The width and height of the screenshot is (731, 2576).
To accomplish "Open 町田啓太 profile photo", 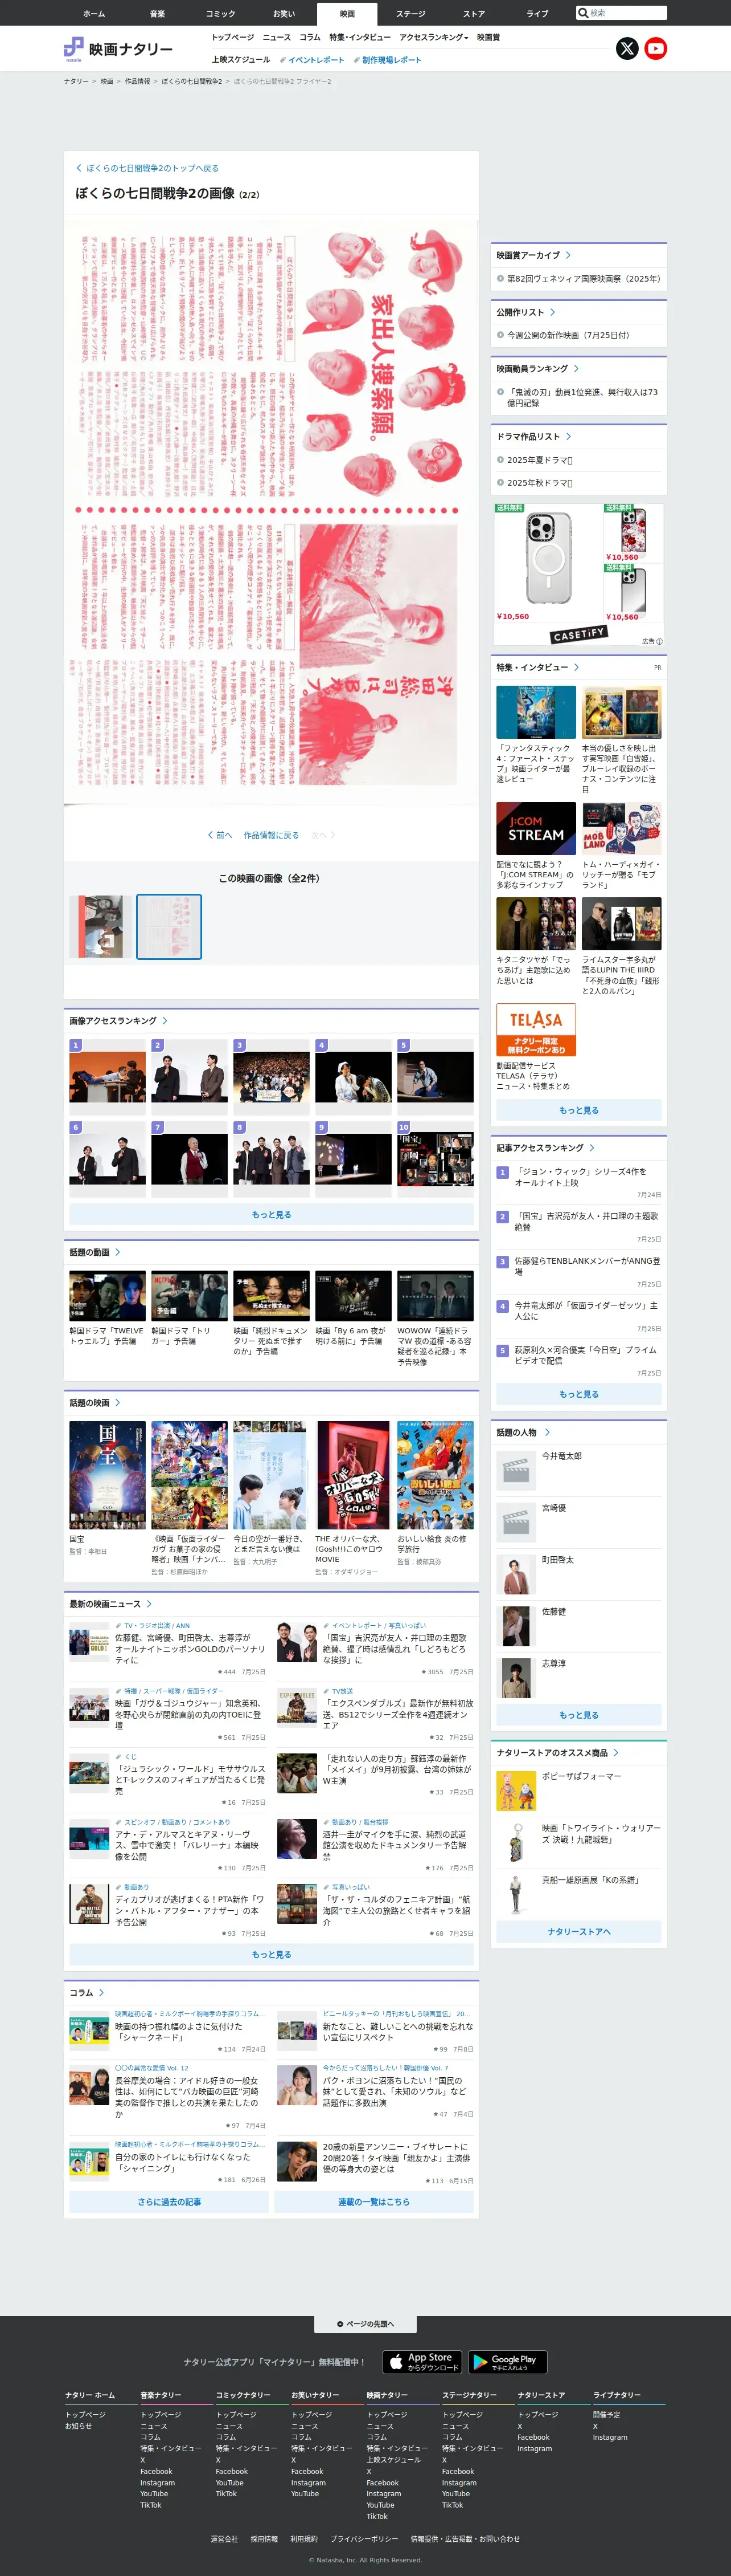I will tap(516, 1574).
